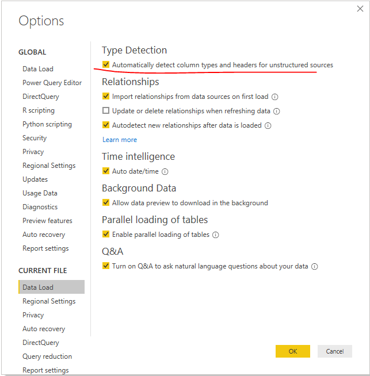The width and height of the screenshot is (370, 376).
Task: Open the Learn more link
Action: [120, 140]
